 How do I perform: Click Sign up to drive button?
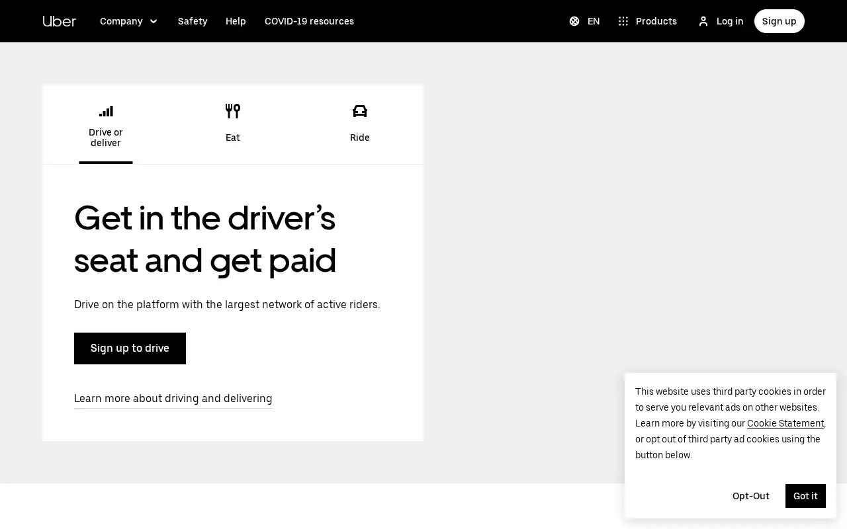[130, 348]
